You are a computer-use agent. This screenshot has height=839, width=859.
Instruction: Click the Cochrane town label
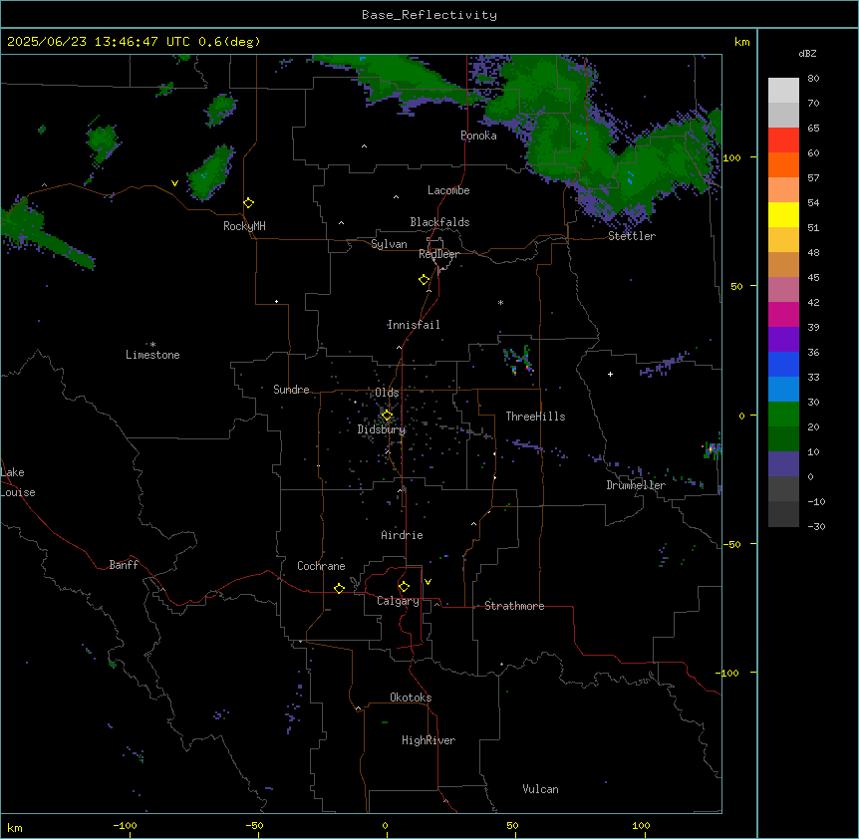pyautogui.click(x=321, y=566)
